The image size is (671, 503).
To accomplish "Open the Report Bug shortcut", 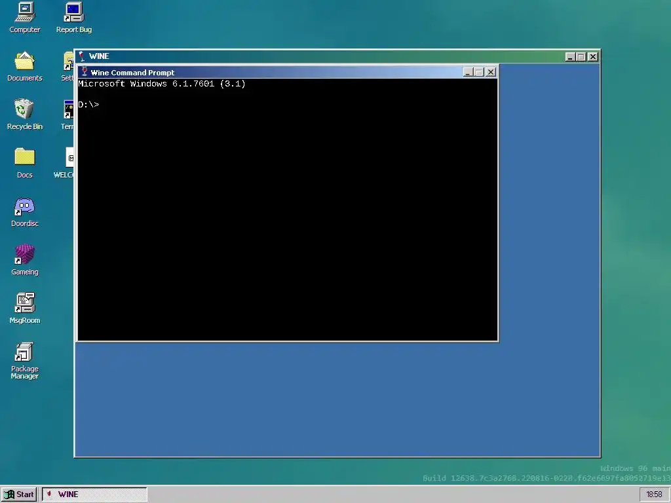I will [73, 17].
